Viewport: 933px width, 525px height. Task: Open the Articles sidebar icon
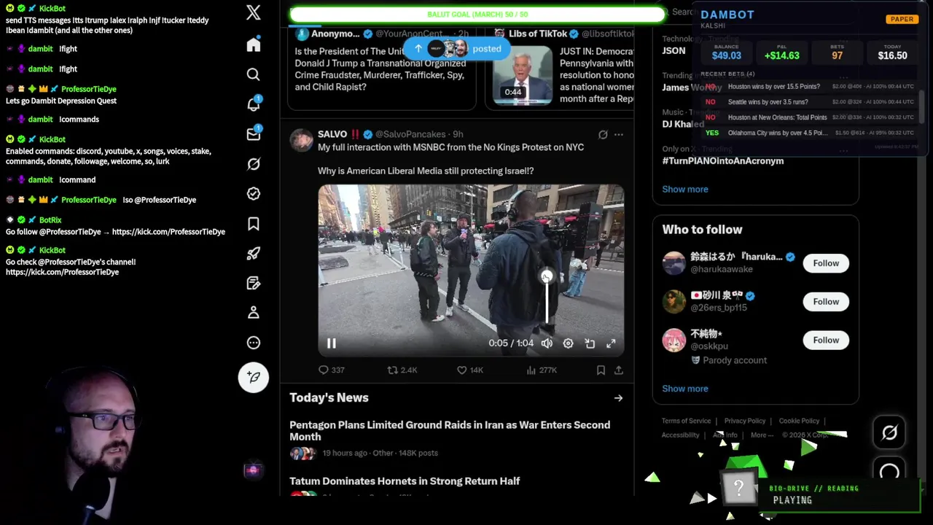click(253, 283)
